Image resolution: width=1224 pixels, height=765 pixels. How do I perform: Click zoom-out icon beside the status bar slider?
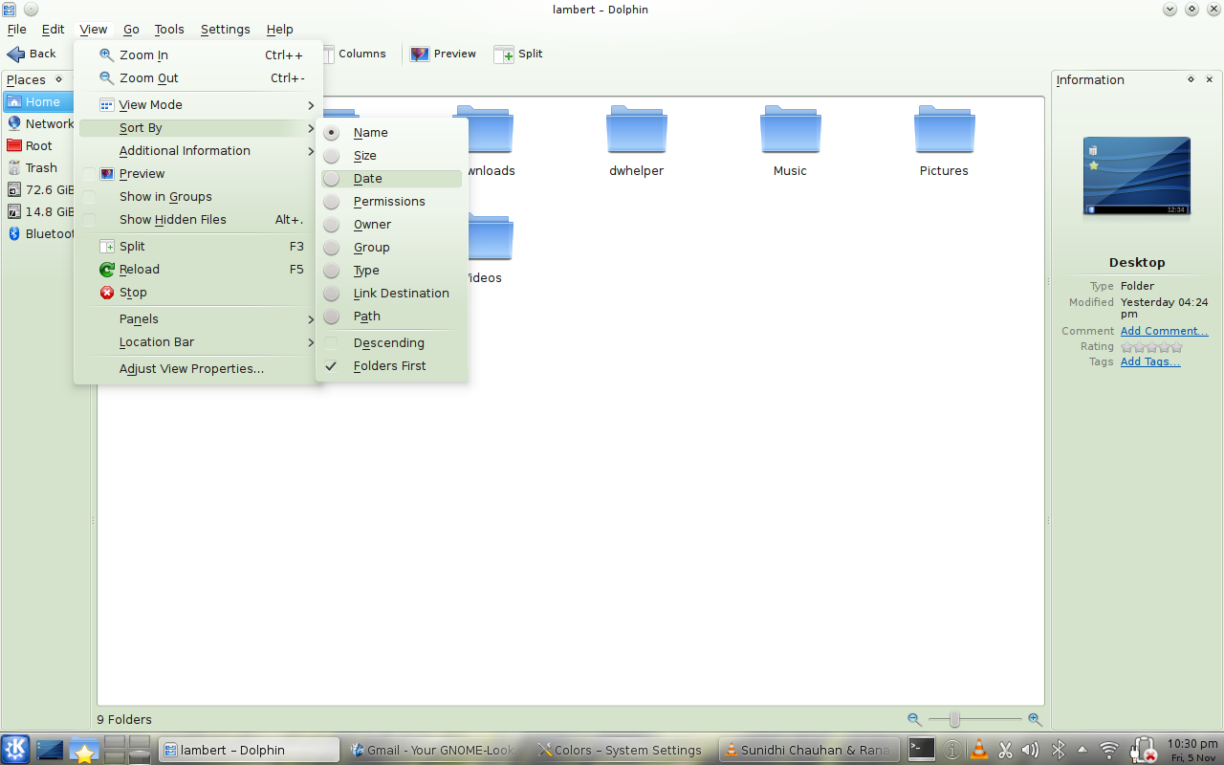coord(914,719)
